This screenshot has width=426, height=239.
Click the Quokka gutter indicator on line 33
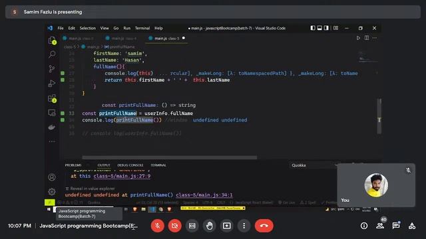(x=63, y=114)
